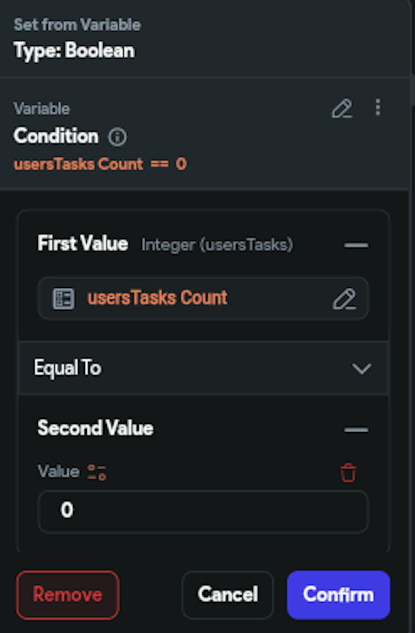The height and width of the screenshot is (633, 415).
Task: Collapse the First Value section
Action: pyautogui.click(x=356, y=245)
